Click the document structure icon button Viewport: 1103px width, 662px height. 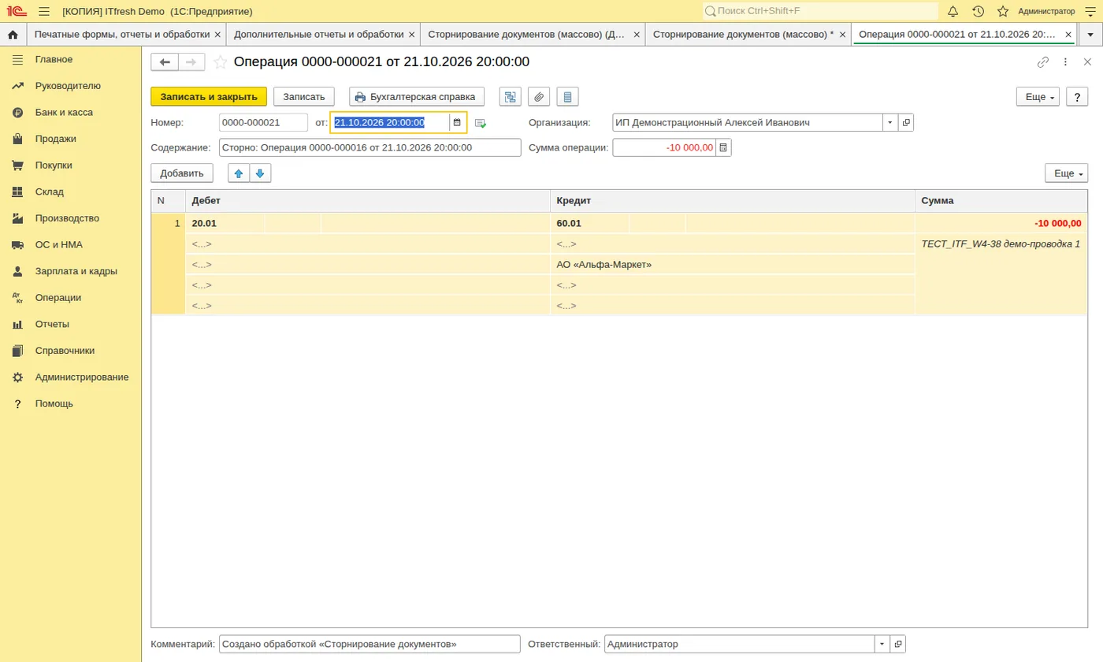(x=511, y=96)
